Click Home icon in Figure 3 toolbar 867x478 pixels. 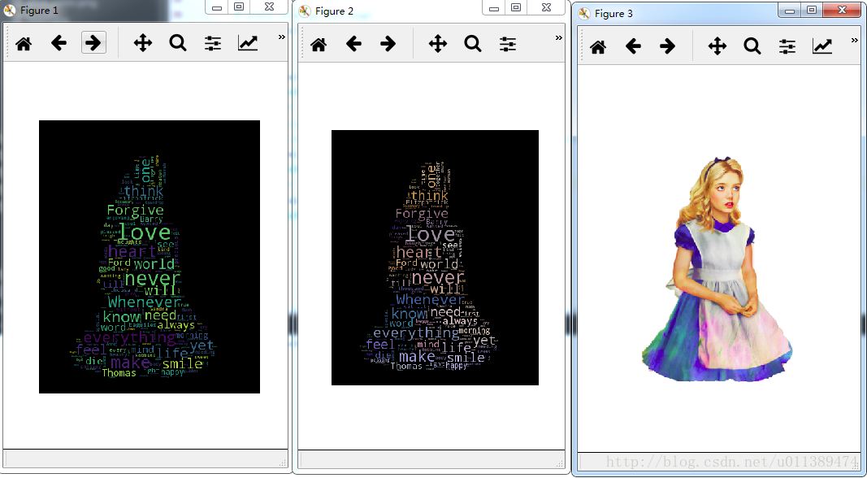click(x=598, y=46)
